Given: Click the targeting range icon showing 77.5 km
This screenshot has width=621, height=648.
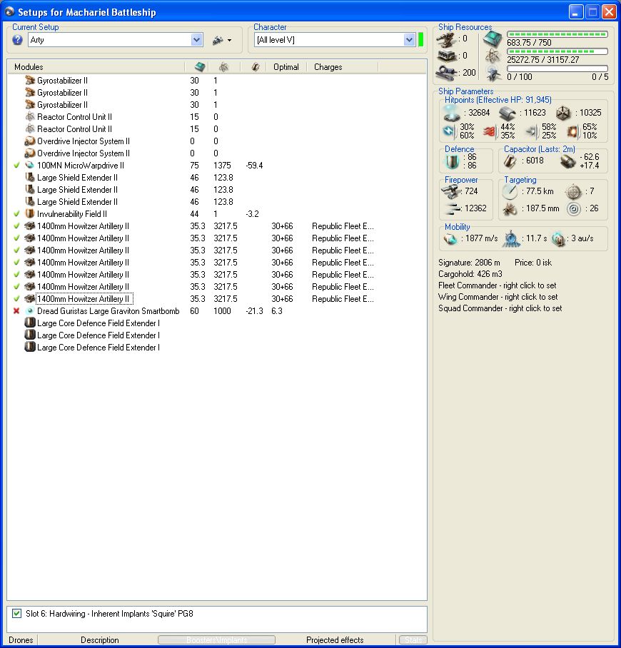Looking at the screenshot, I should pos(510,191).
